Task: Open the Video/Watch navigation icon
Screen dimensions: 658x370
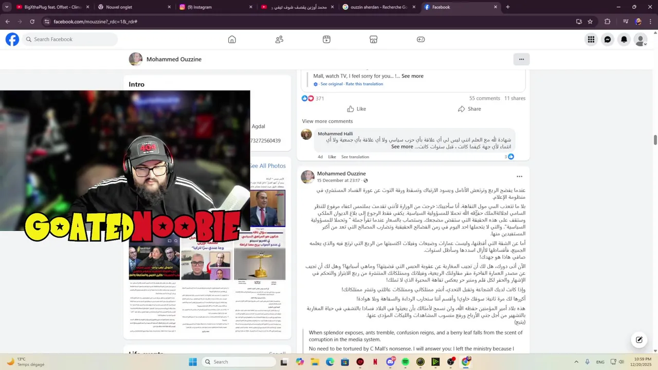Action: [326, 40]
